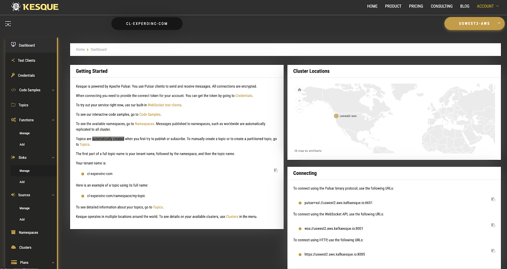Image resolution: width=507 pixels, height=269 pixels.
Task: Copy the tenant name with the copy icon
Action: click(276, 170)
